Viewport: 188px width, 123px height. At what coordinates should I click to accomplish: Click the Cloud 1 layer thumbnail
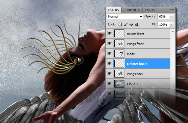[119, 83]
